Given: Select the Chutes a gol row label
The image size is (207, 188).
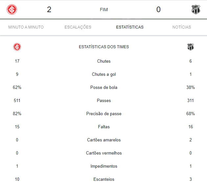Looking at the screenshot, I should coord(104,74).
